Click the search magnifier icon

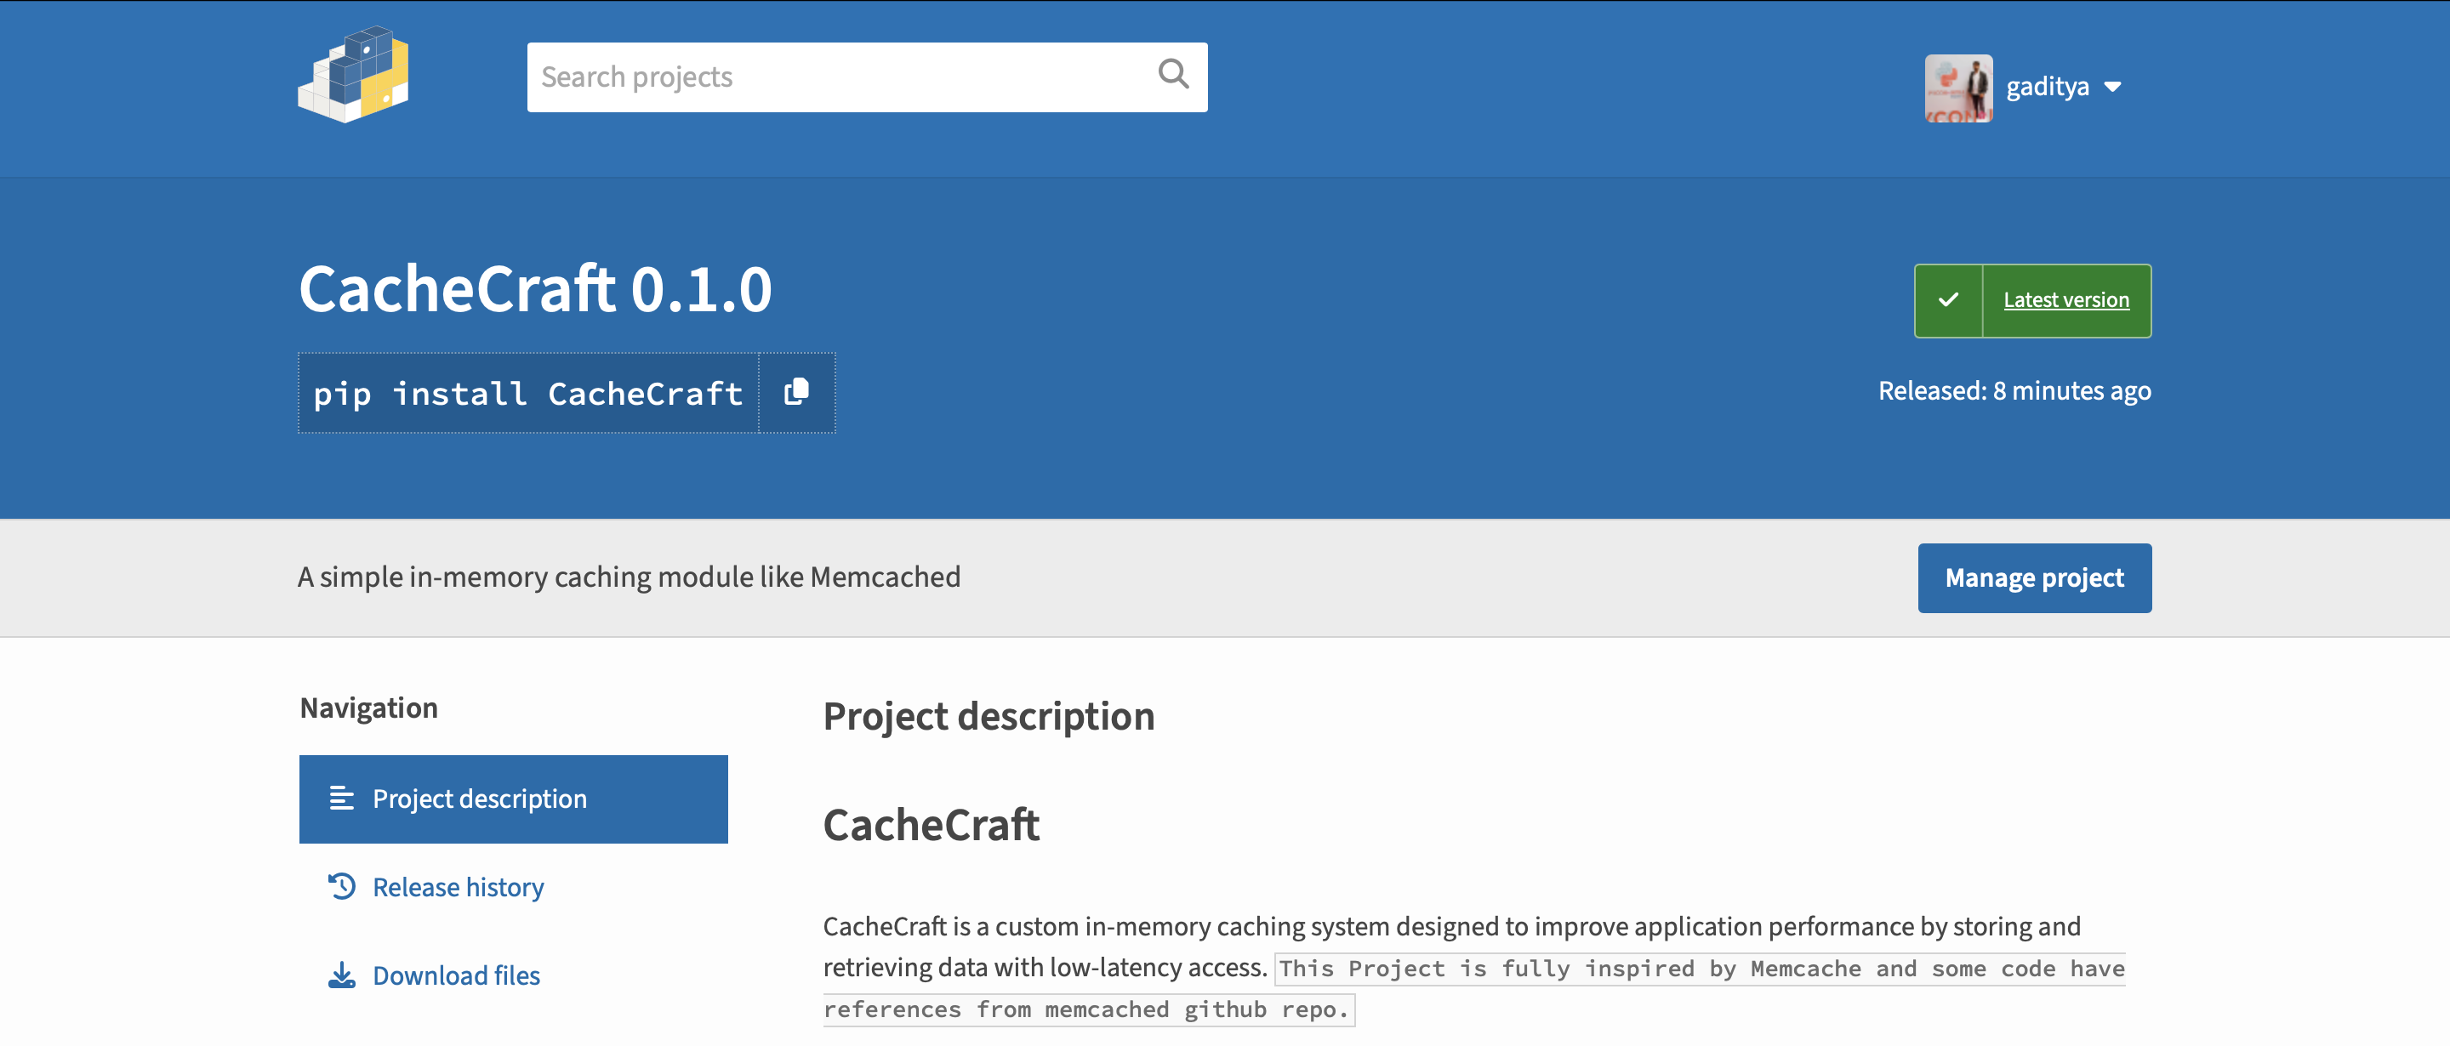[x=1173, y=74]
